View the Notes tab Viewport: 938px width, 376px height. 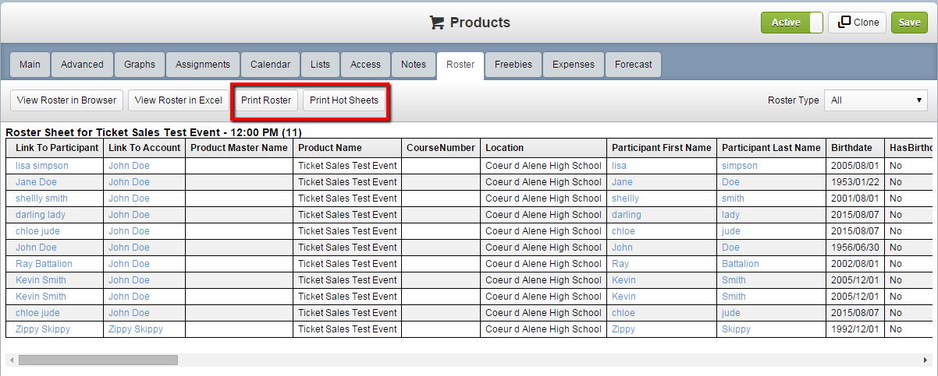click(414, 65)
